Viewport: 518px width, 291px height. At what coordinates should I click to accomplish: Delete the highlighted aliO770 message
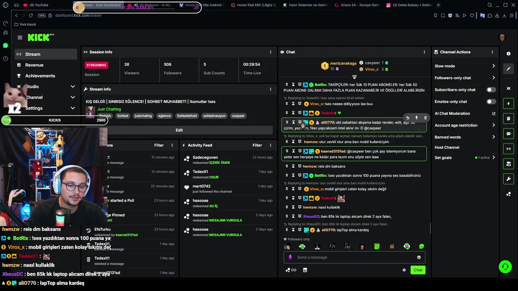pos(425,118)
